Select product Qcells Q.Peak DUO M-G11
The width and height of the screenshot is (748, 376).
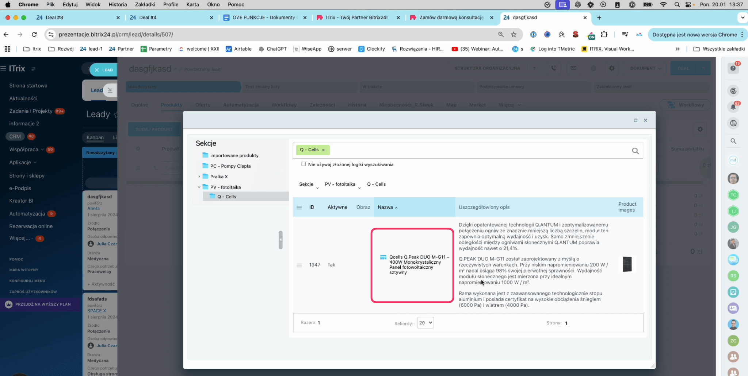tap(419, 264)
